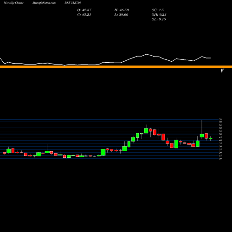This screenshot has height=232, width=232.
Task: Select the high value 'H: 46.50'
Action: click(x=122, y=10)
